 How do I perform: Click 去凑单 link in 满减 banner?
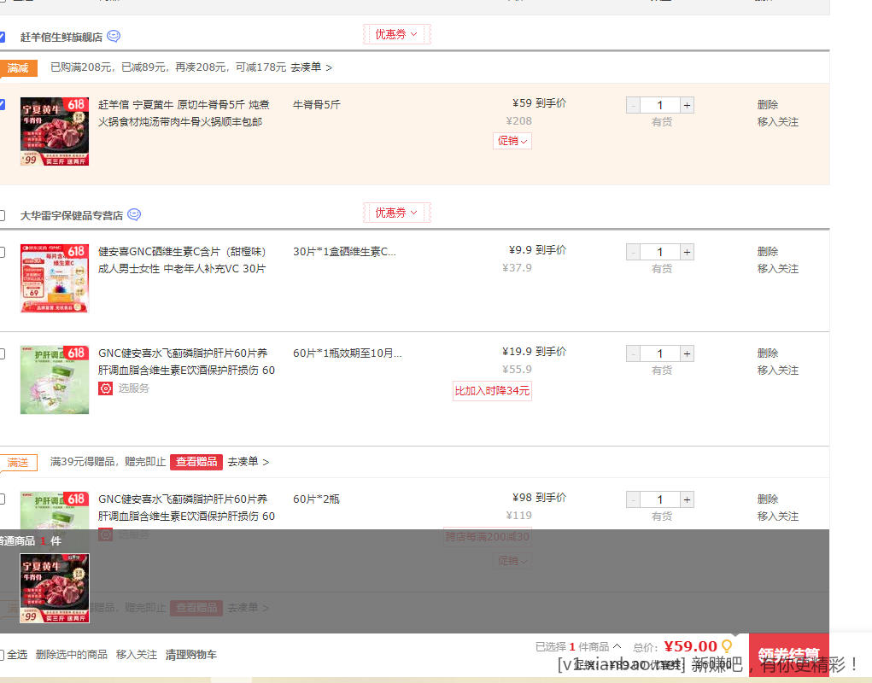[311, 67]
